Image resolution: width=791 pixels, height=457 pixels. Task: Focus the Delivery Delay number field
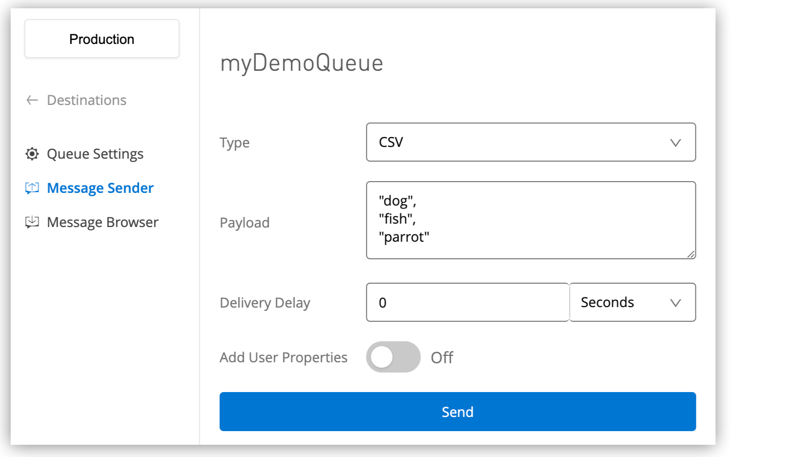point(467,302)
